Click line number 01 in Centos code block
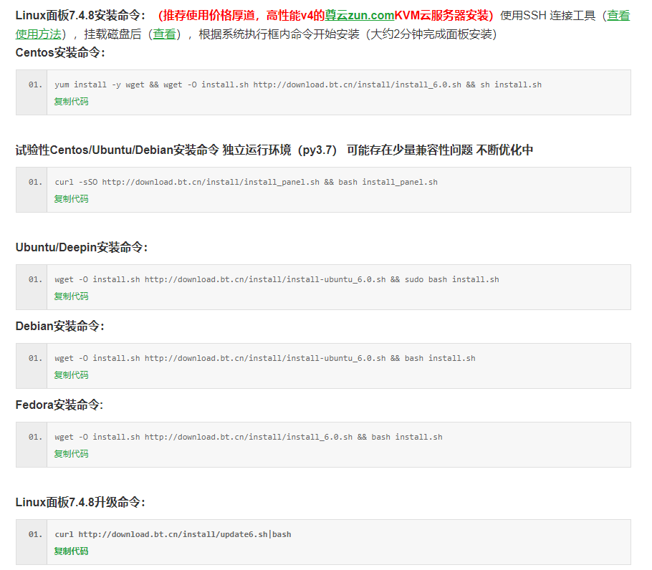This screenshot has width=652, height=570. coord(30,84)
